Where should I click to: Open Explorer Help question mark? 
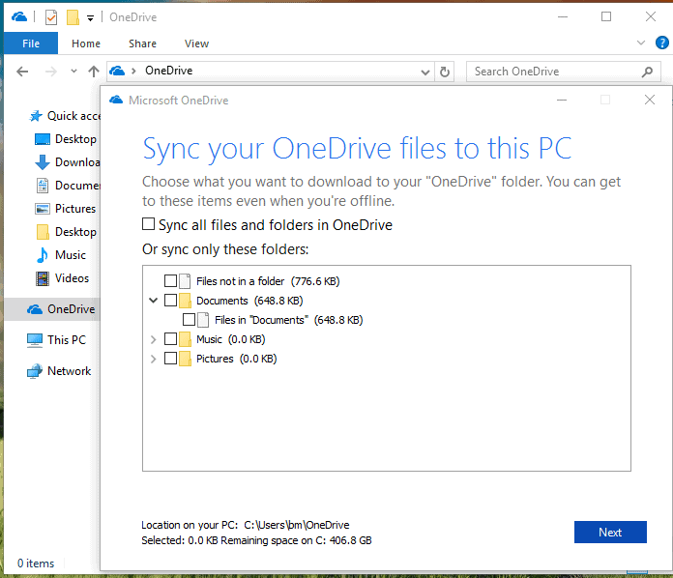tap(661, 43)
